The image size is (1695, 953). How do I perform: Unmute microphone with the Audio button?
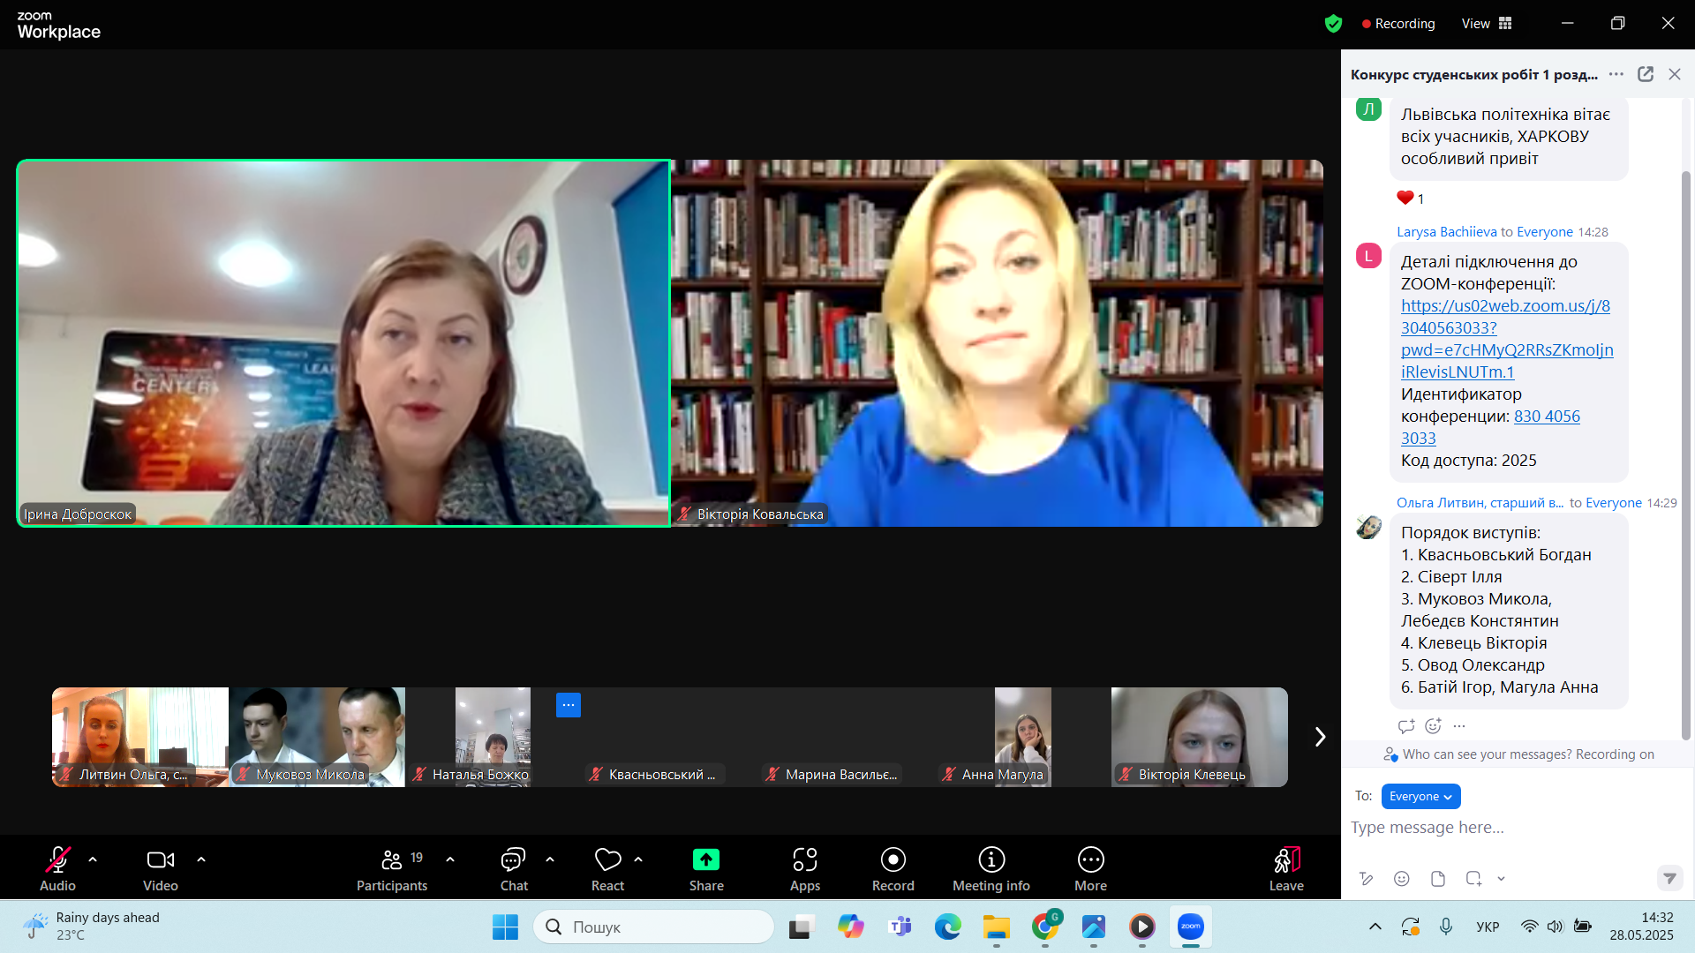click(57, 869)
